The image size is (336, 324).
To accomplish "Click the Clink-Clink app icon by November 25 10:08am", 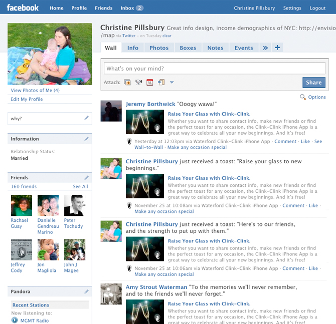I will [x=129, y=205].
